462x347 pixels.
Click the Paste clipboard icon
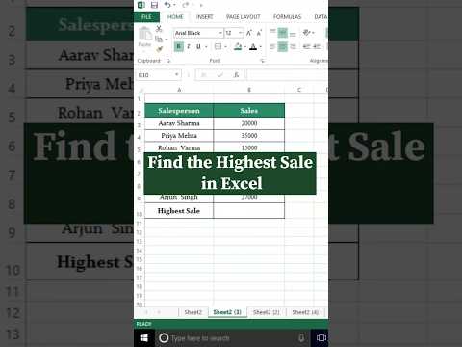pyautogui.click(x=144, y=34)
